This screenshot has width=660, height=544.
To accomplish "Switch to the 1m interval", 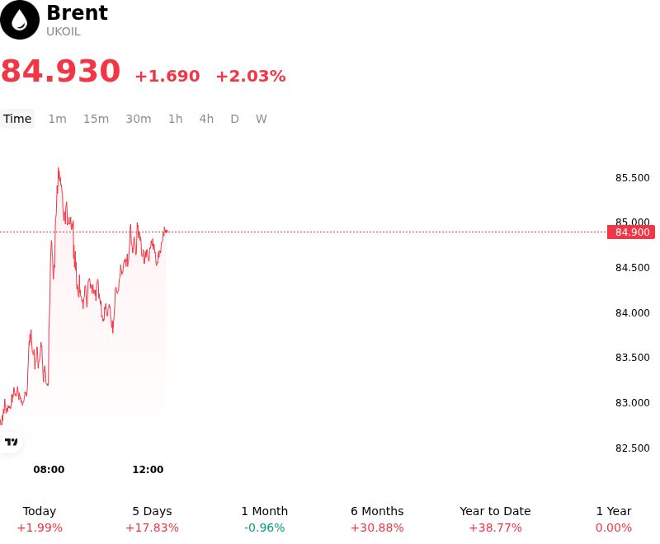I will tap(57, 119).
